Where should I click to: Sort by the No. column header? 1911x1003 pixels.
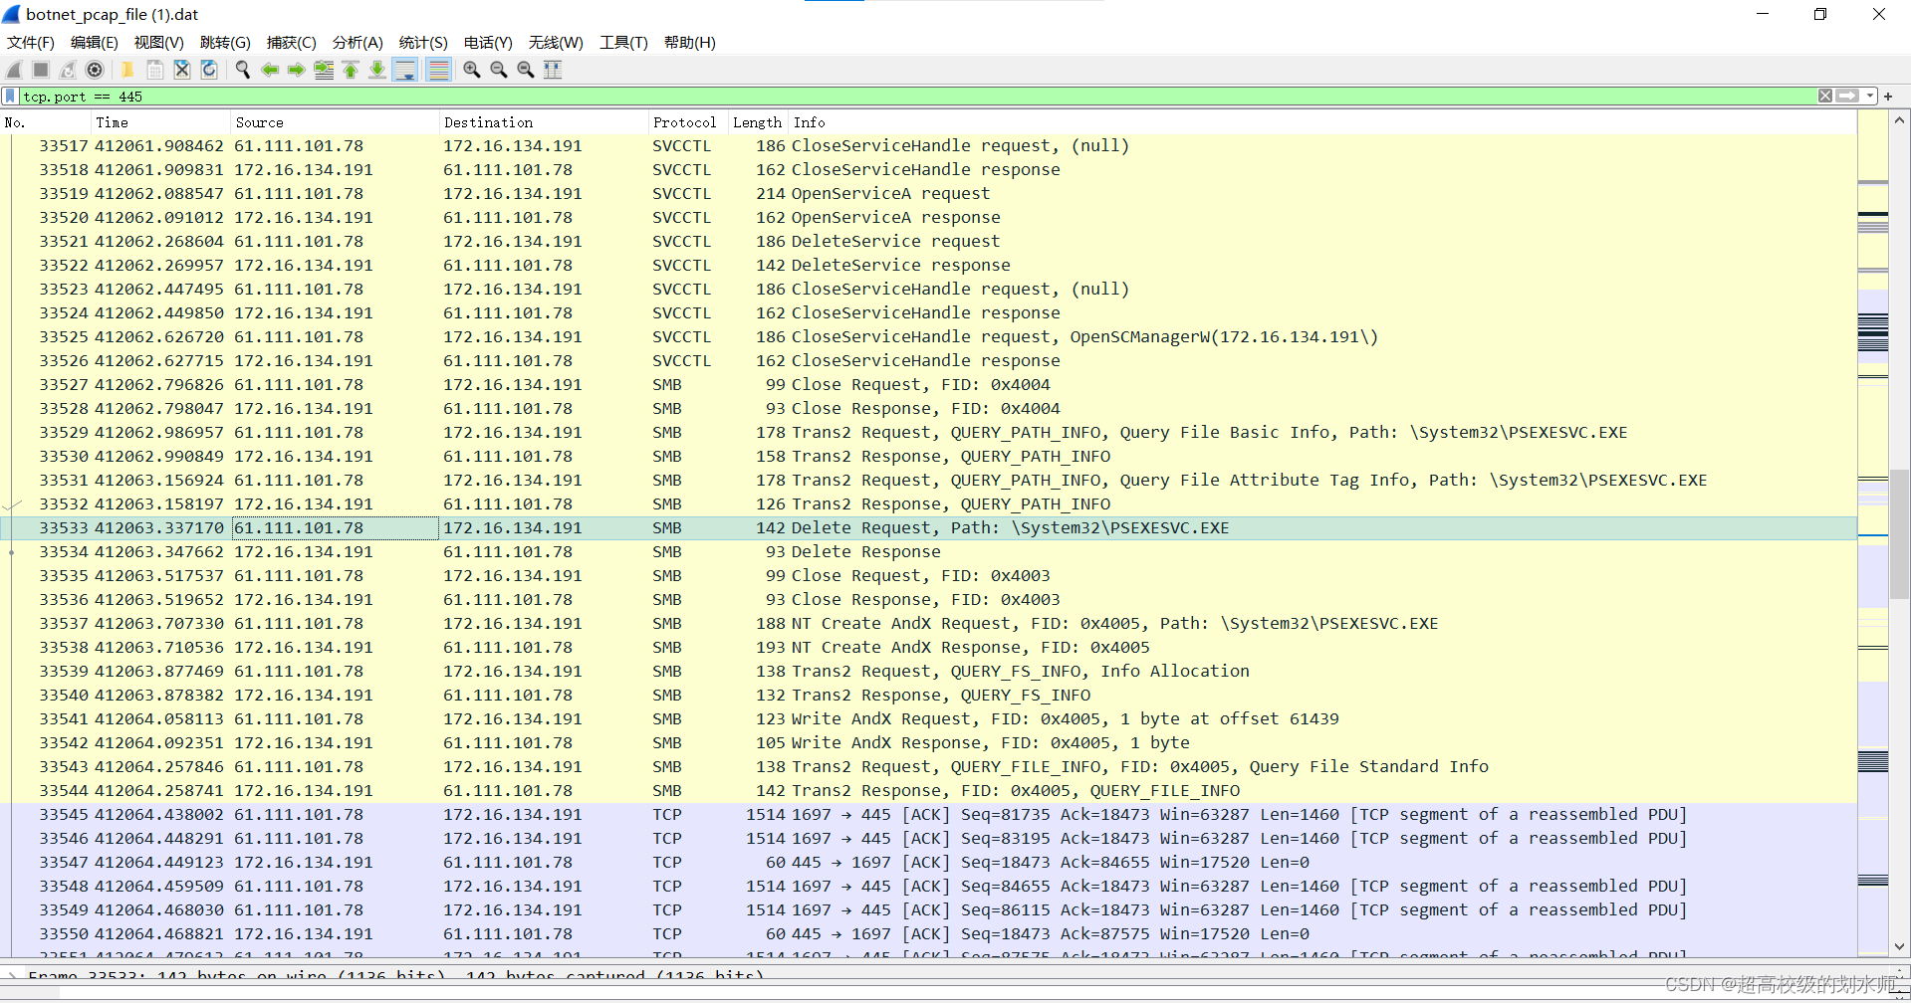point(46,122)
